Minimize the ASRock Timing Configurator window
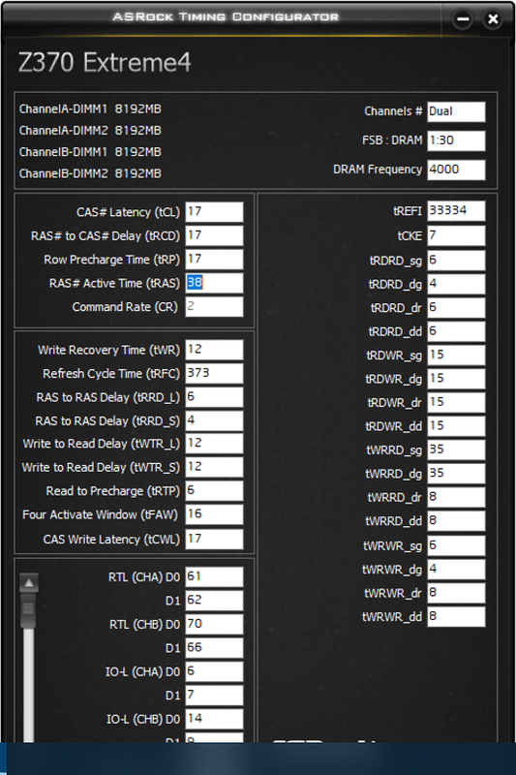Viewport: 516px width, 775px height. point(463,19)
